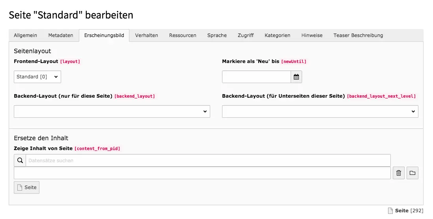
Task: Open the folder browse records icon
Action: [412, 173]
